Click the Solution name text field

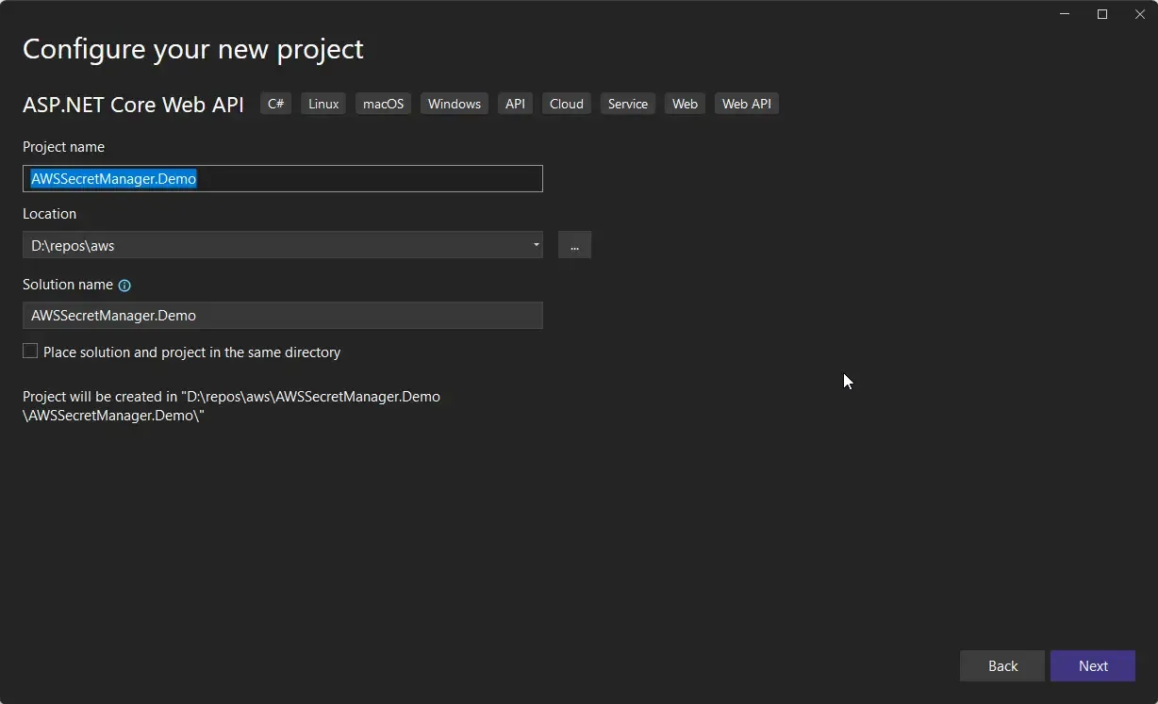click(x=283, y=315)
